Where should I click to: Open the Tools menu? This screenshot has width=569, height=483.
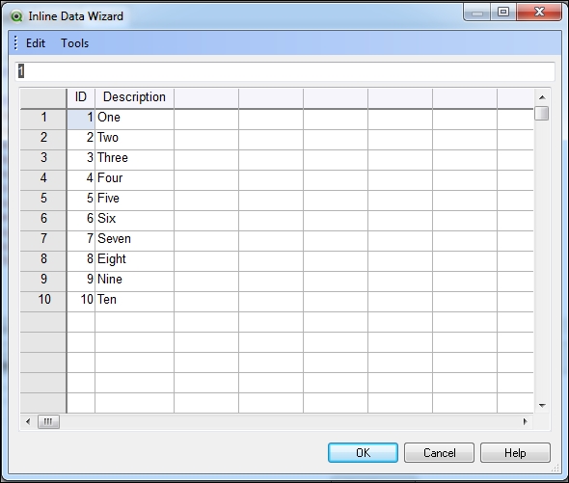[74, 43]
